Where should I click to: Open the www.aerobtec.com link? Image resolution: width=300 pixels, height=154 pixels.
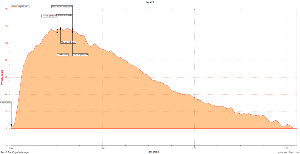pos(288,152)
